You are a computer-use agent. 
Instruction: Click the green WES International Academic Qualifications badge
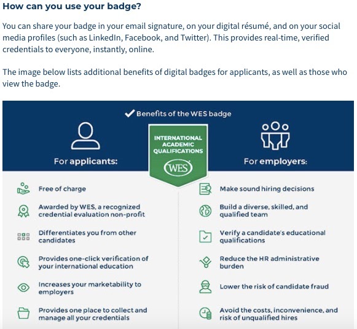pos(178,155)
